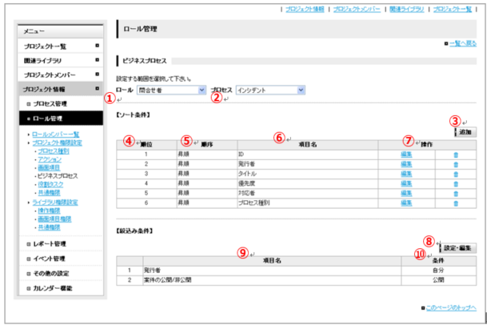This screenshot has width=487, height=329.
Task: Expand the カレンダー機能 sidebar section
Action: point(61,288)
